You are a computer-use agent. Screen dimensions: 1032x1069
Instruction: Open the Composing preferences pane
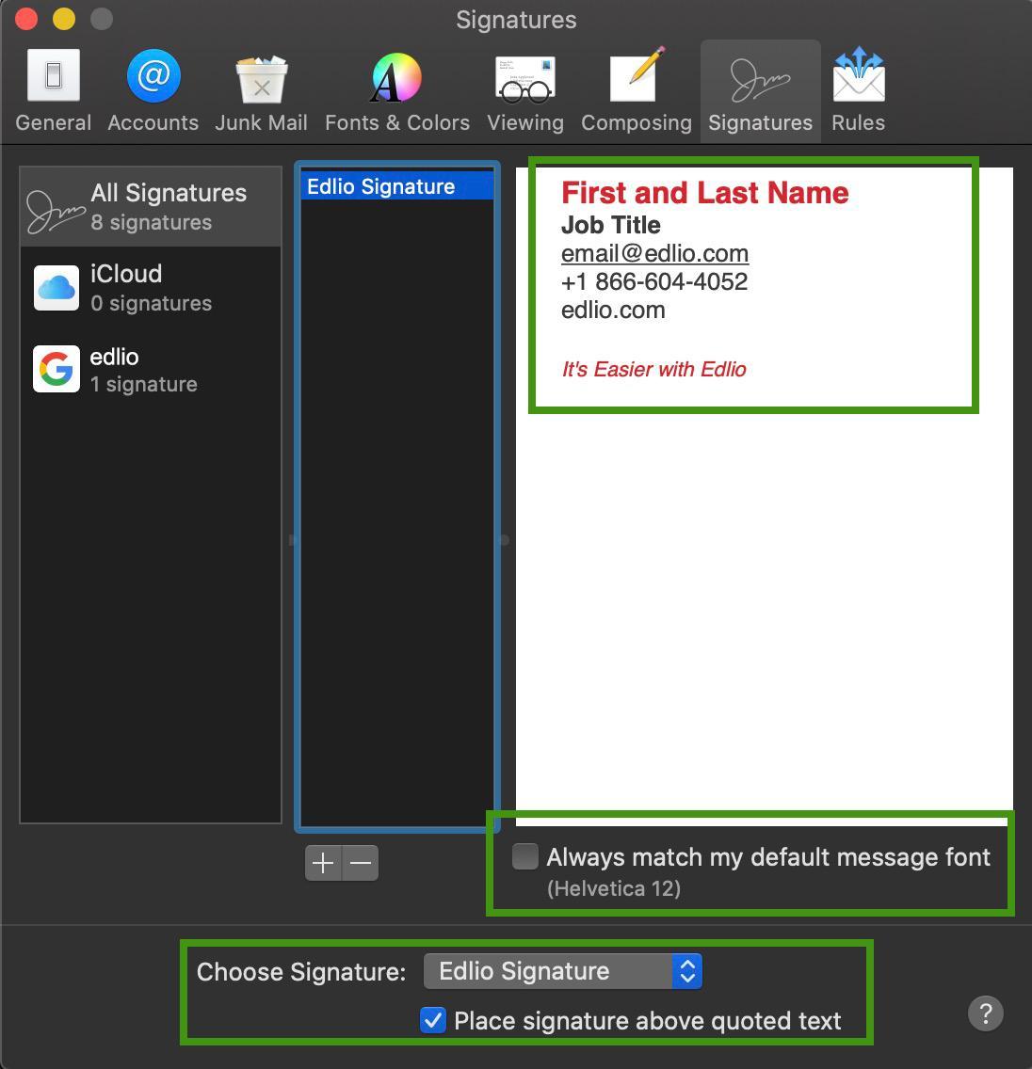point(637,90)
